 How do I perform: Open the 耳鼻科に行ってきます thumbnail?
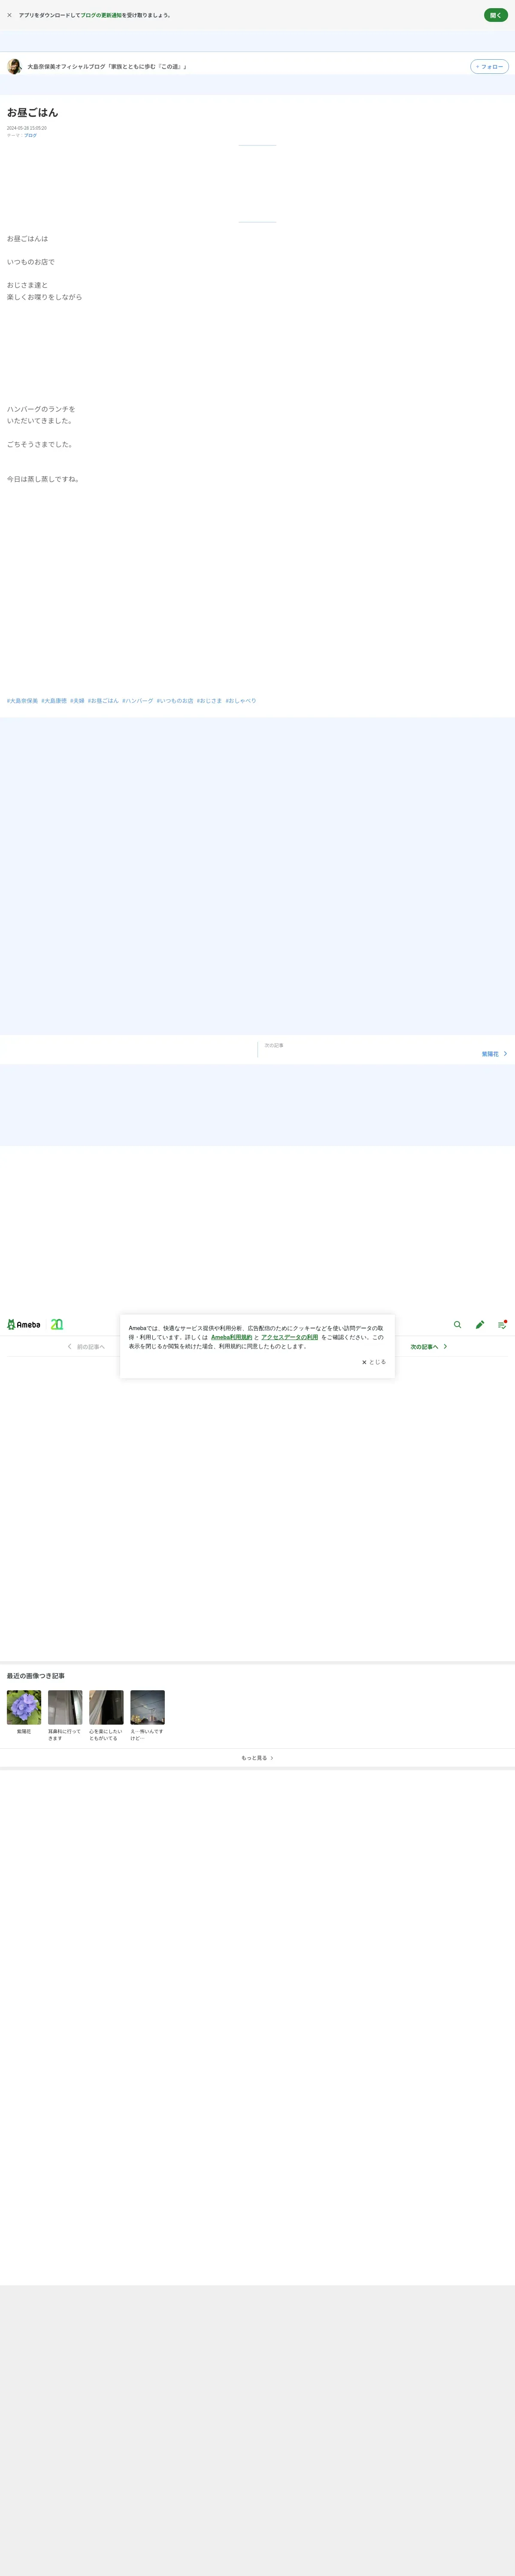click(x=65, y=1708)
